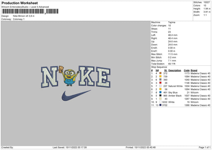Click the design name 'Nike Minion v6 3,8 in'
Viewport: 212px width, 150px height.
click(24, 16)
